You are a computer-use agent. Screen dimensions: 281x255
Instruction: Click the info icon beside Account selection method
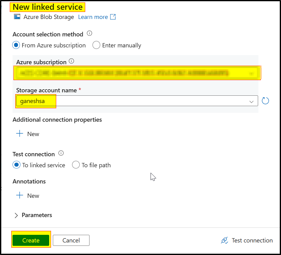pos(89,34)
